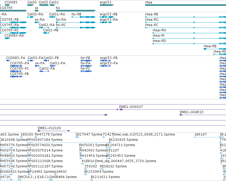This screenshot has height=181, width=226.
Task: Click the CG6765 gene bar
Action: point(13,11)
